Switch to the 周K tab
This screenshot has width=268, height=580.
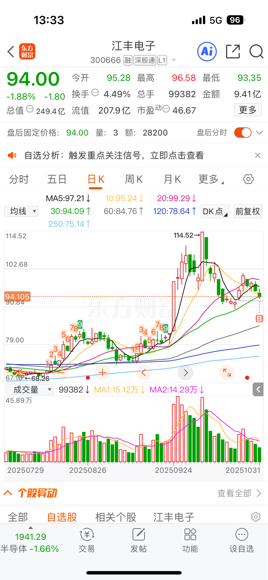click(134, 179)
